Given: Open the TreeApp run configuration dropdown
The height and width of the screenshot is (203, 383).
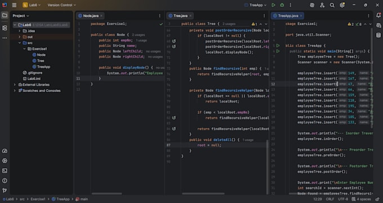Looking at the screenshot, I should click(x=256, y=5).
